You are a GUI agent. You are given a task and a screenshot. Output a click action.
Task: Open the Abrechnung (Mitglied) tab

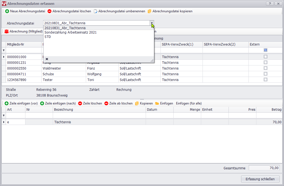(24, 31)
